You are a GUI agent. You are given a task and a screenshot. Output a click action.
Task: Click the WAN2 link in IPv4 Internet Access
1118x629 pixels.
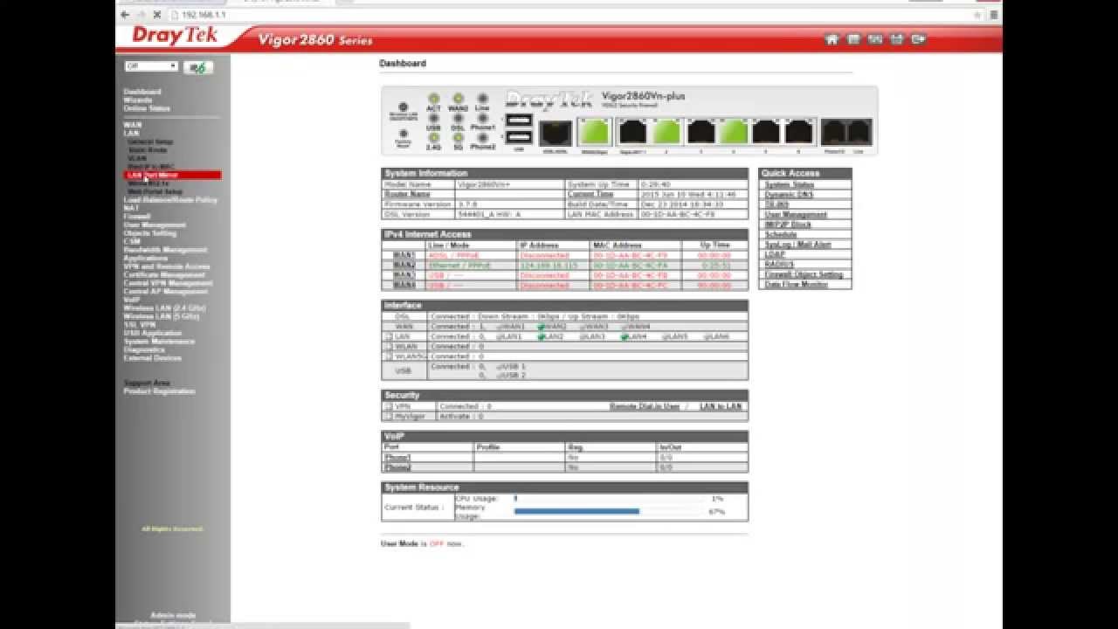(x=404, y=266)
